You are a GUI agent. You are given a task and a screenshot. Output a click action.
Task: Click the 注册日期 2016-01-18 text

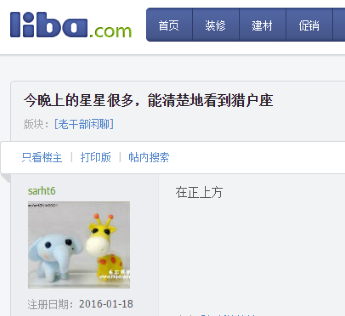[x=80, y=304]
